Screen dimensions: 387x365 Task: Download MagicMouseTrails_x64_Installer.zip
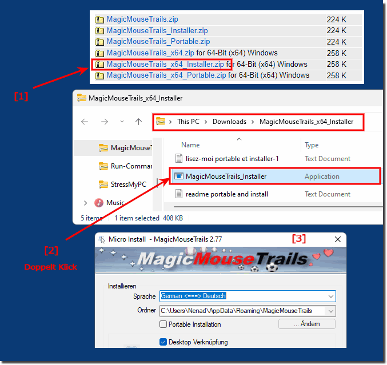pos(165,65)
